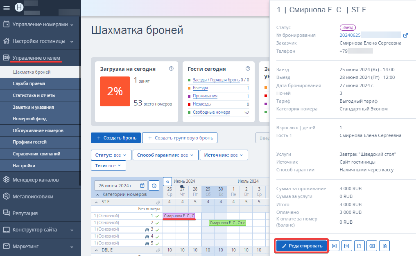Click Создать бронь button
The height and width of the screenshot is (256, 416).
116,138
